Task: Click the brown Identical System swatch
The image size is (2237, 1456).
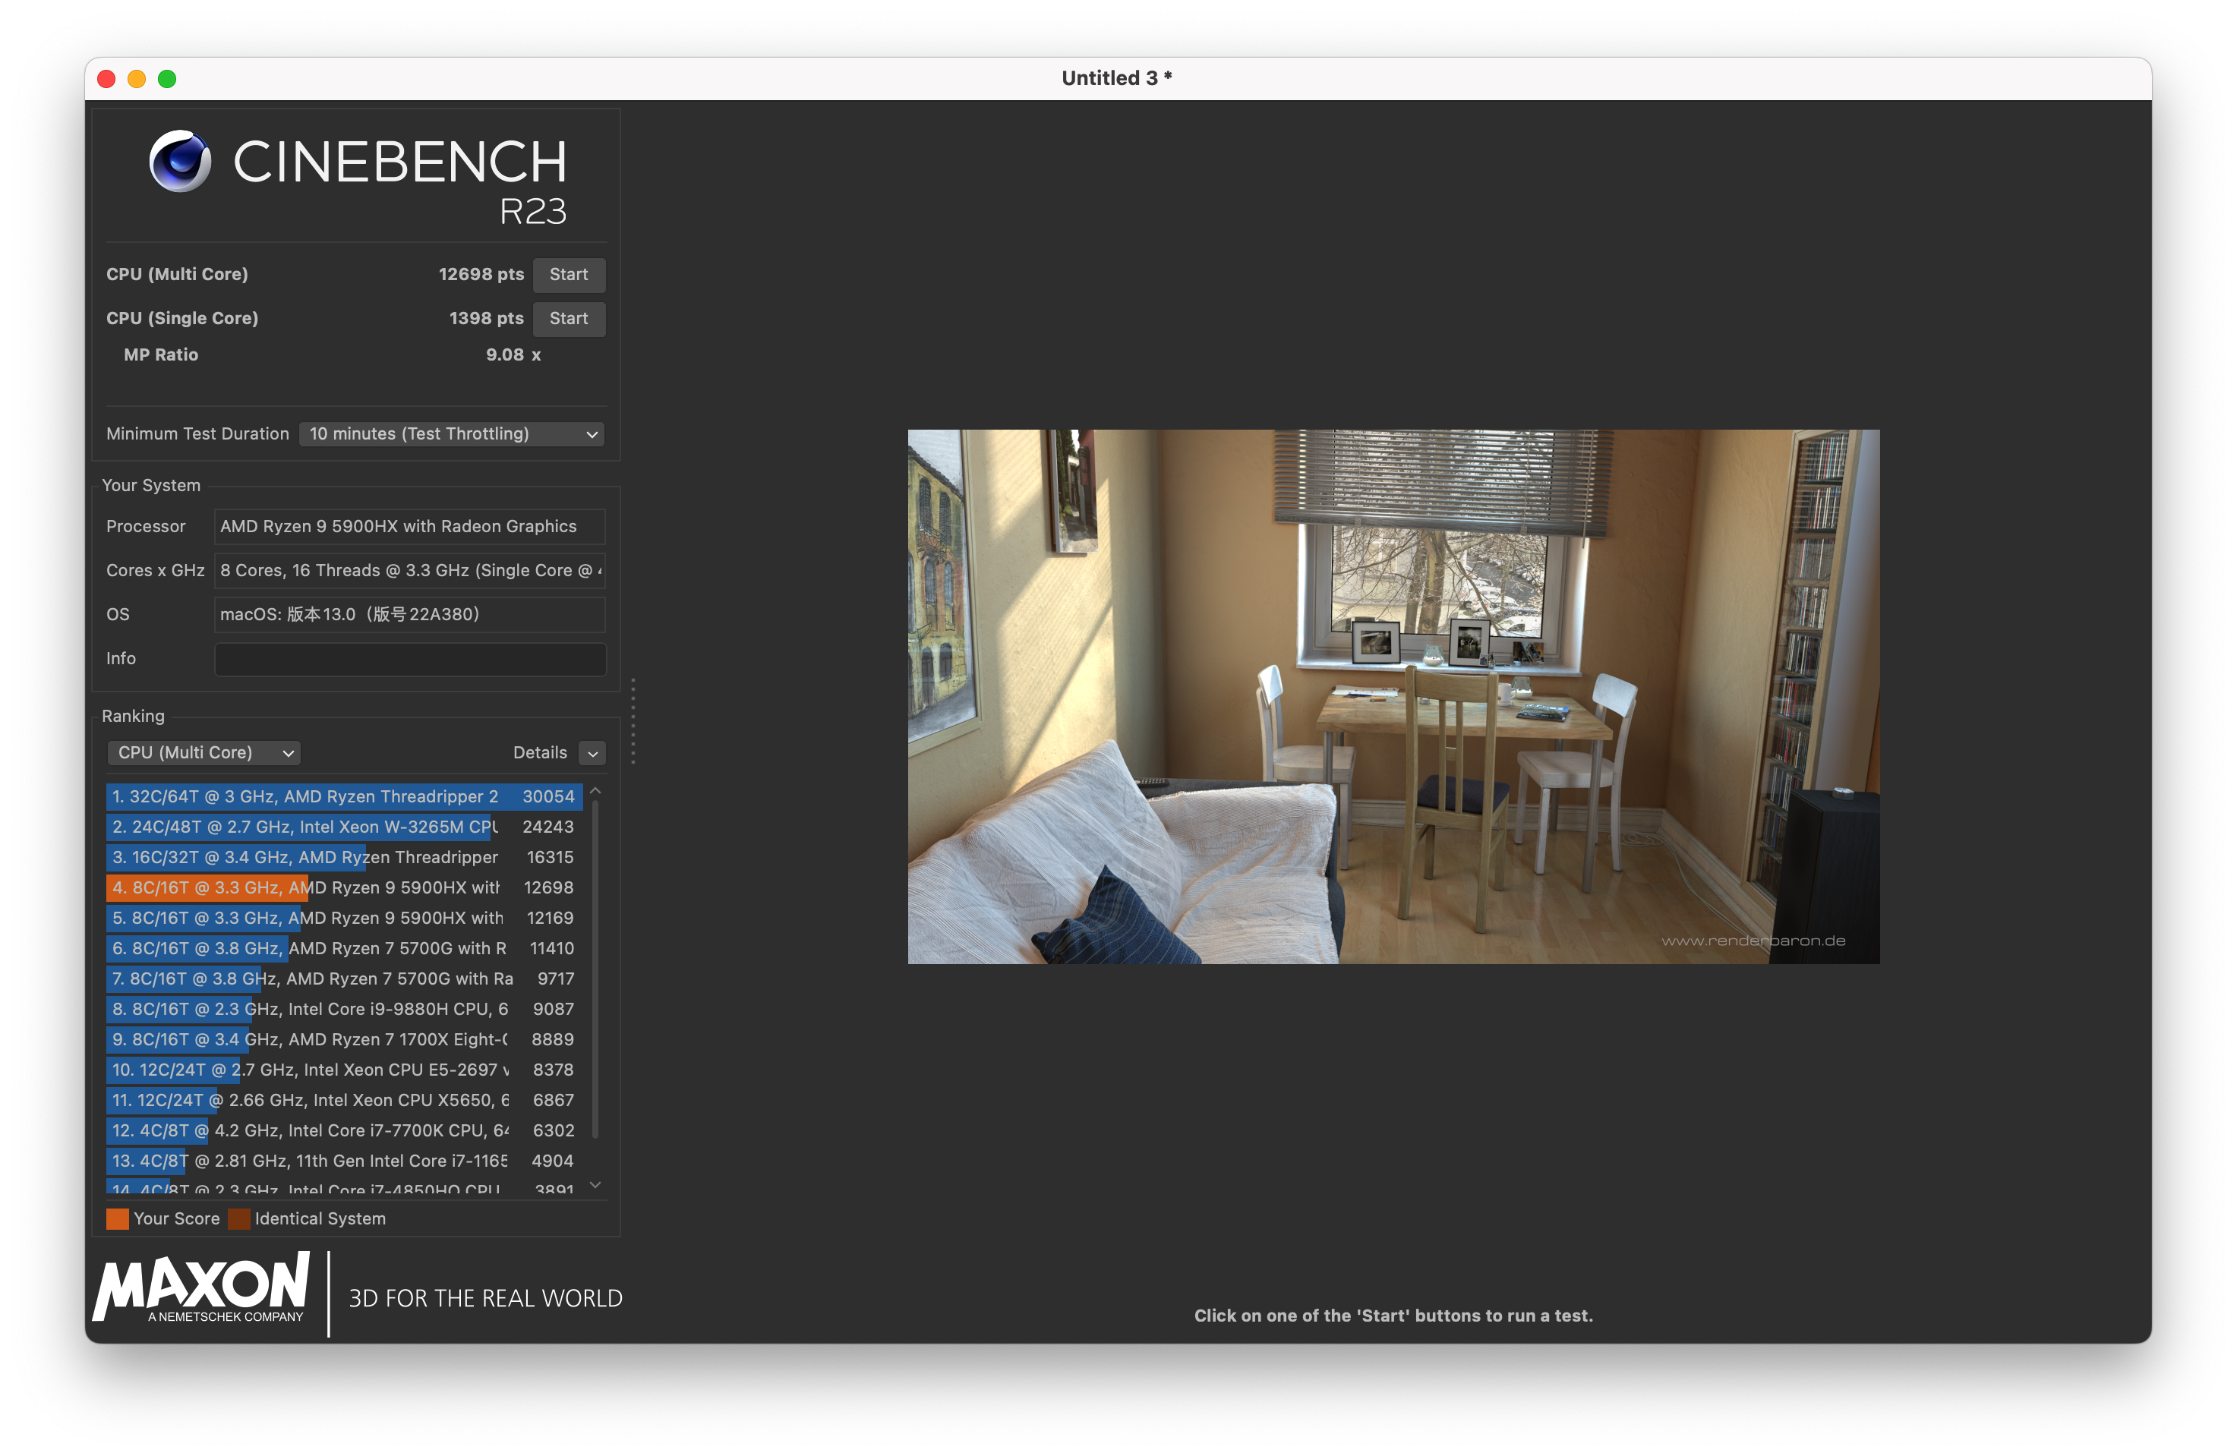Action: pyautogui.click(x=240, y=1218)
